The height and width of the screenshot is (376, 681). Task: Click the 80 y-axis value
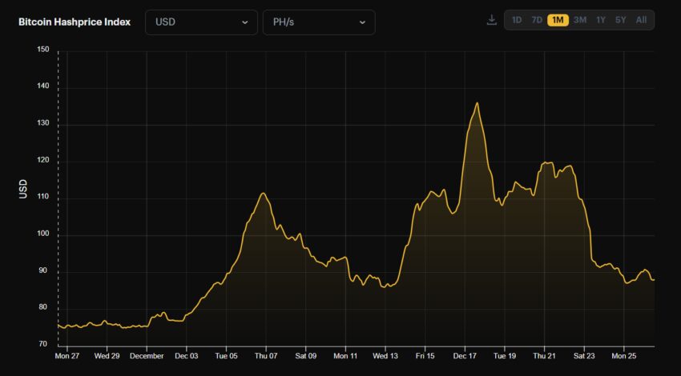(x=44, y=307)
